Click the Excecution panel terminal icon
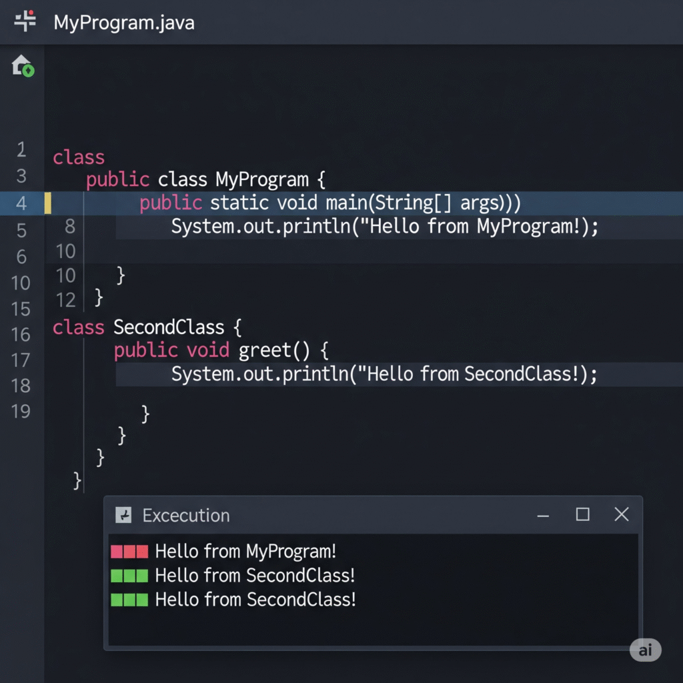This screenshot has height=683, width=683. point(123,515)
